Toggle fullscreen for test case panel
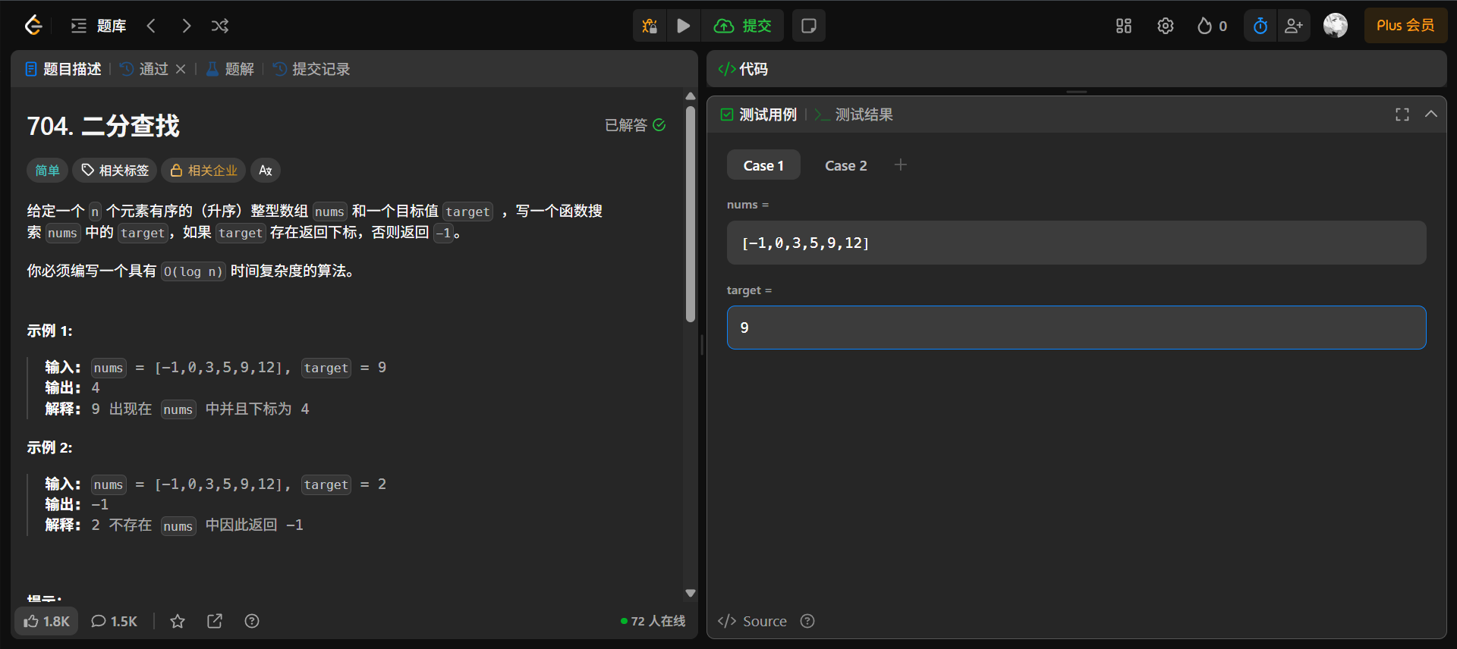 (x=1402, y=114)
